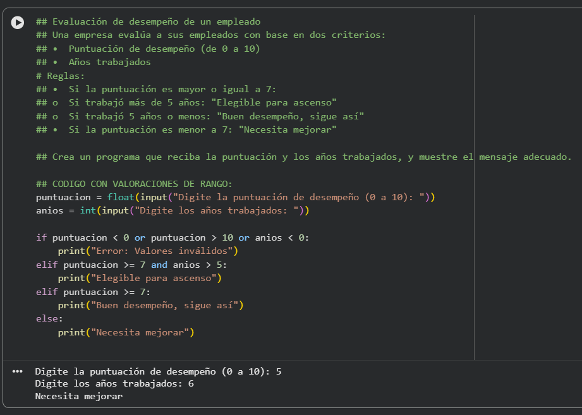Click the line 'puntuacion = float(input(...'
The image size is (582, 415).
[235, 197]
